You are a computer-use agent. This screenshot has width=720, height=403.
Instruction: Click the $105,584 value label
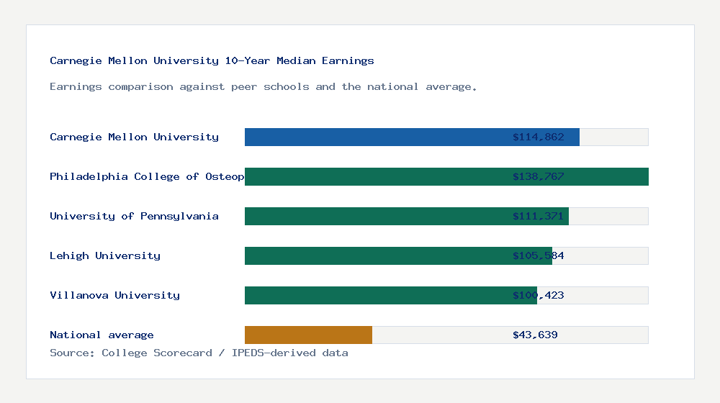[x=538, y=255]
